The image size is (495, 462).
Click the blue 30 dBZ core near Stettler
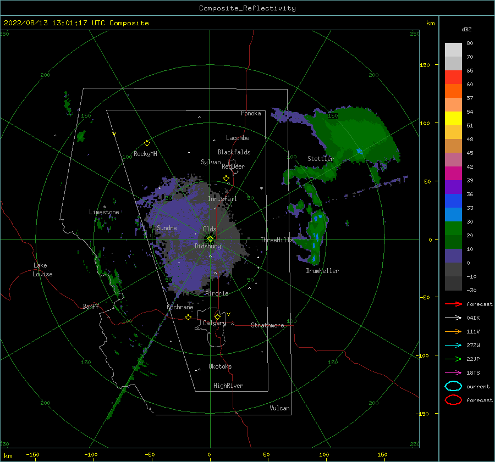360,152
